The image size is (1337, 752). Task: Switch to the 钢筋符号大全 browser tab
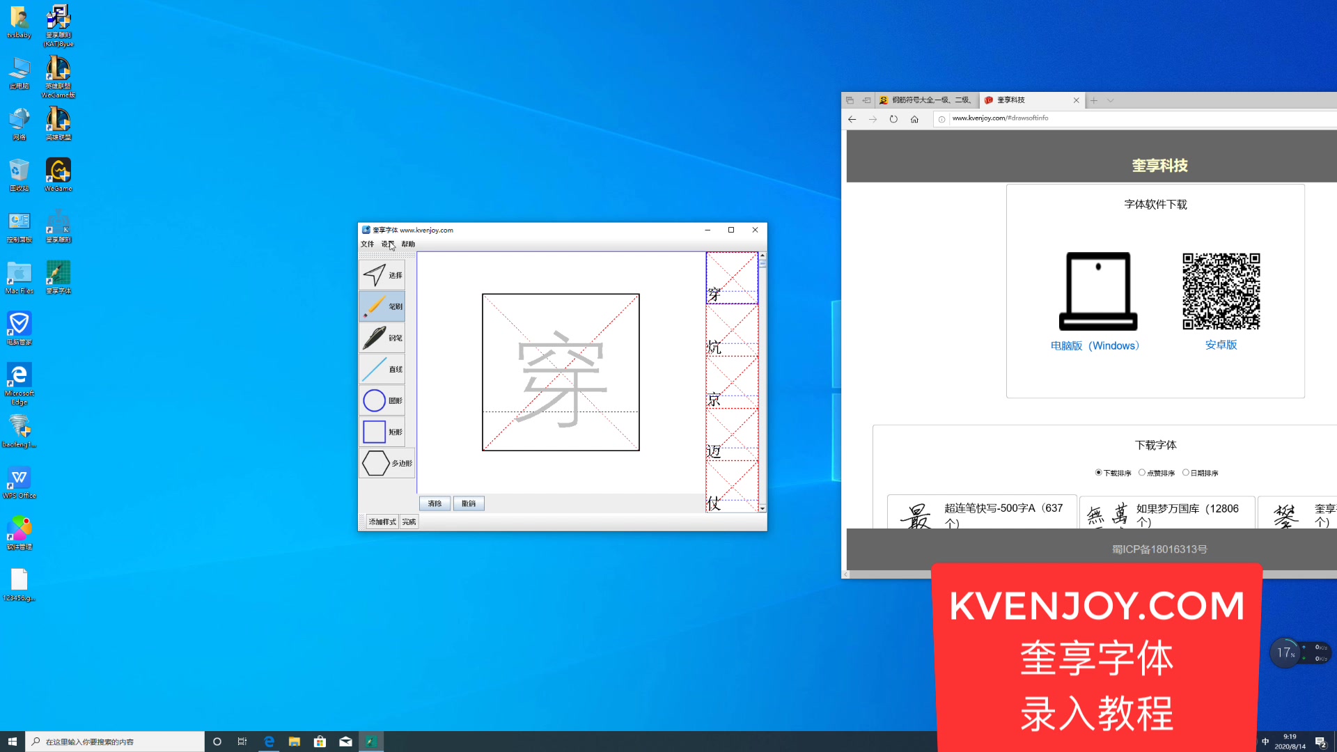pos(927,100)
